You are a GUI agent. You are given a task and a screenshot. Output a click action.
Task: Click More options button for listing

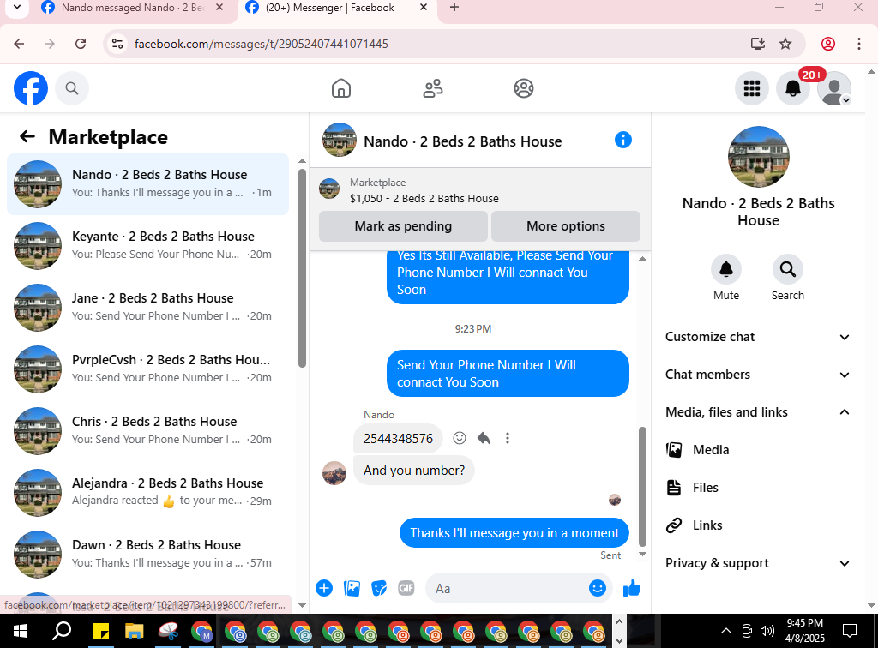(x=566, y=226)
